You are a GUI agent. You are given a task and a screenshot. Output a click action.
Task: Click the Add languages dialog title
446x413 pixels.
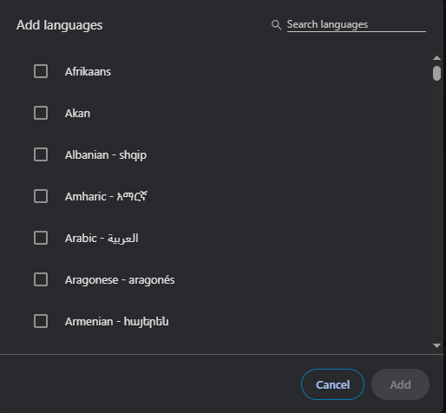coord(60,25)
